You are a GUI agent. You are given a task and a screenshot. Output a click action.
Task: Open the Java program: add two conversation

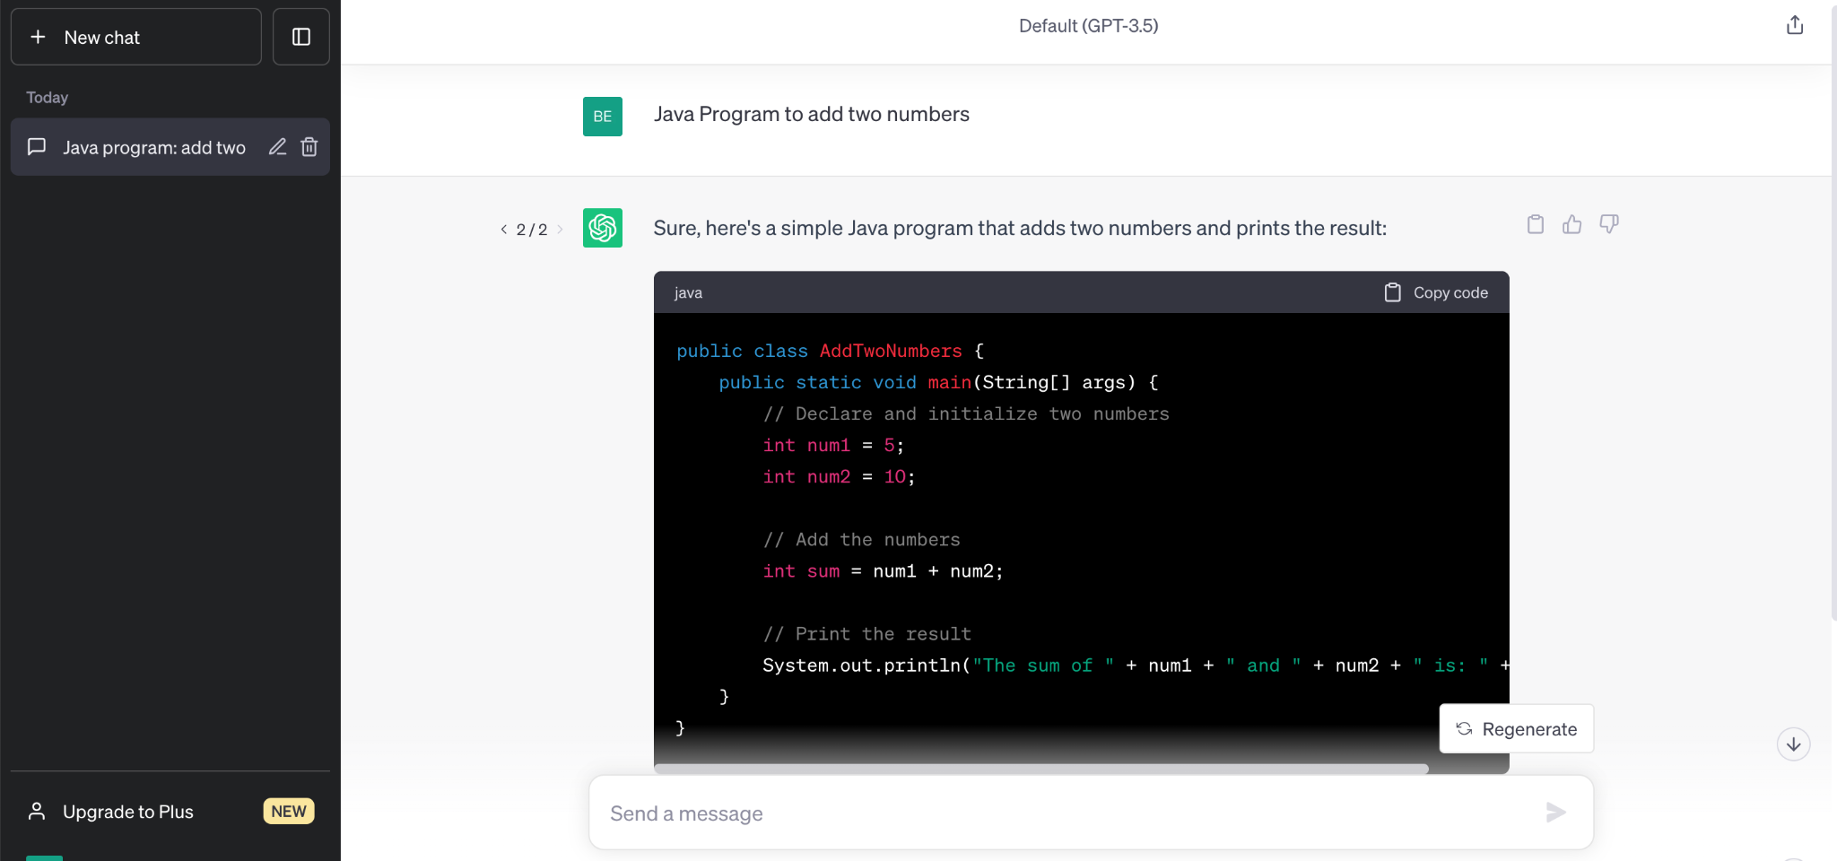(154, 147)
